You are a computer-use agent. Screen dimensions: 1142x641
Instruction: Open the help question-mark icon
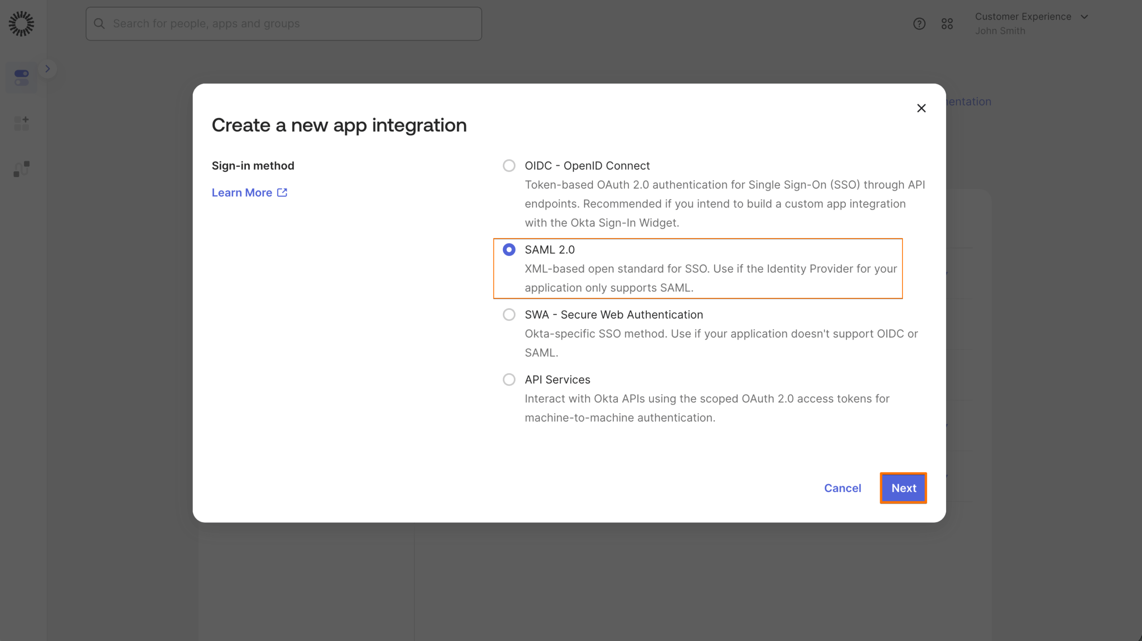click(919, 24)
